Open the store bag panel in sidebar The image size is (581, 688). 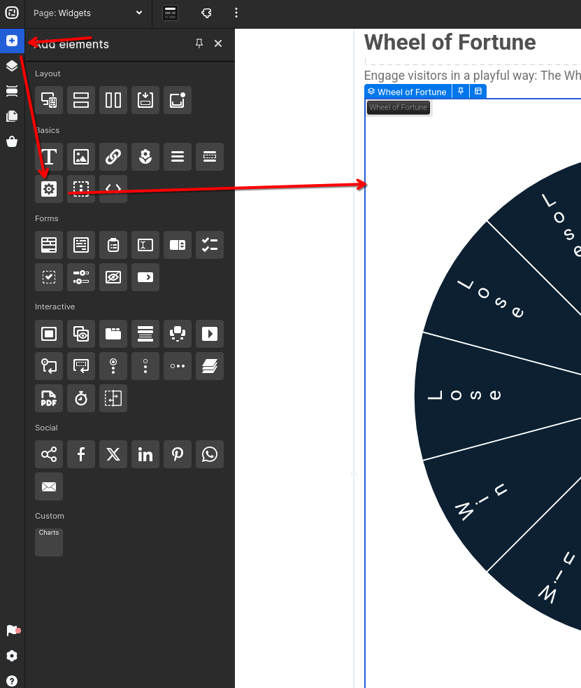pos(12,142)
